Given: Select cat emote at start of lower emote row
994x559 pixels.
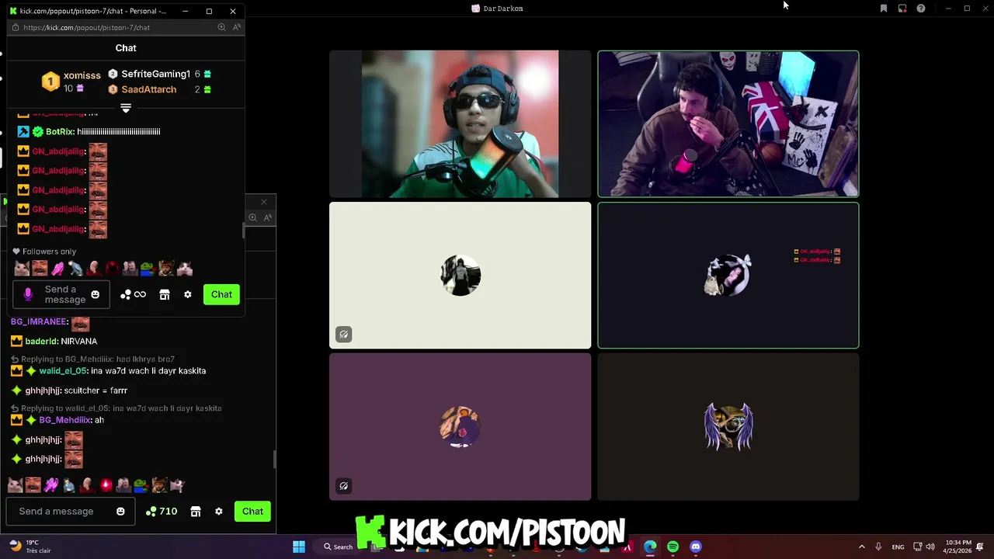Looking at the screenshot, I should [15, 485].
